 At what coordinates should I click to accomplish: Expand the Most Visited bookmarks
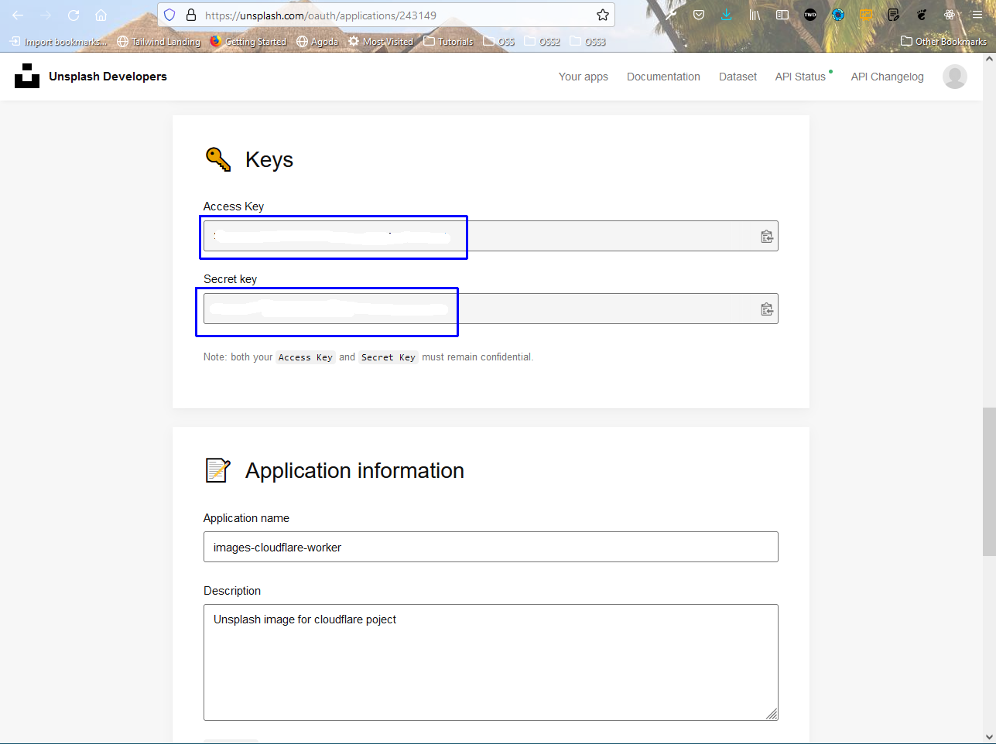(381, 42)
